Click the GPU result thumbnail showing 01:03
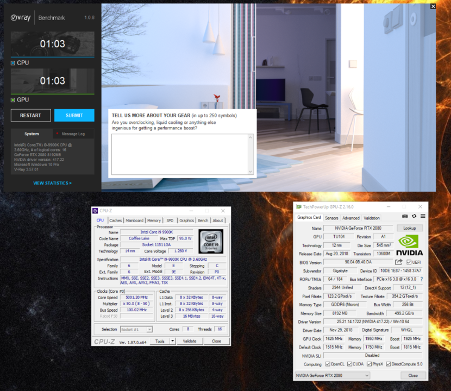 point(53,81)
